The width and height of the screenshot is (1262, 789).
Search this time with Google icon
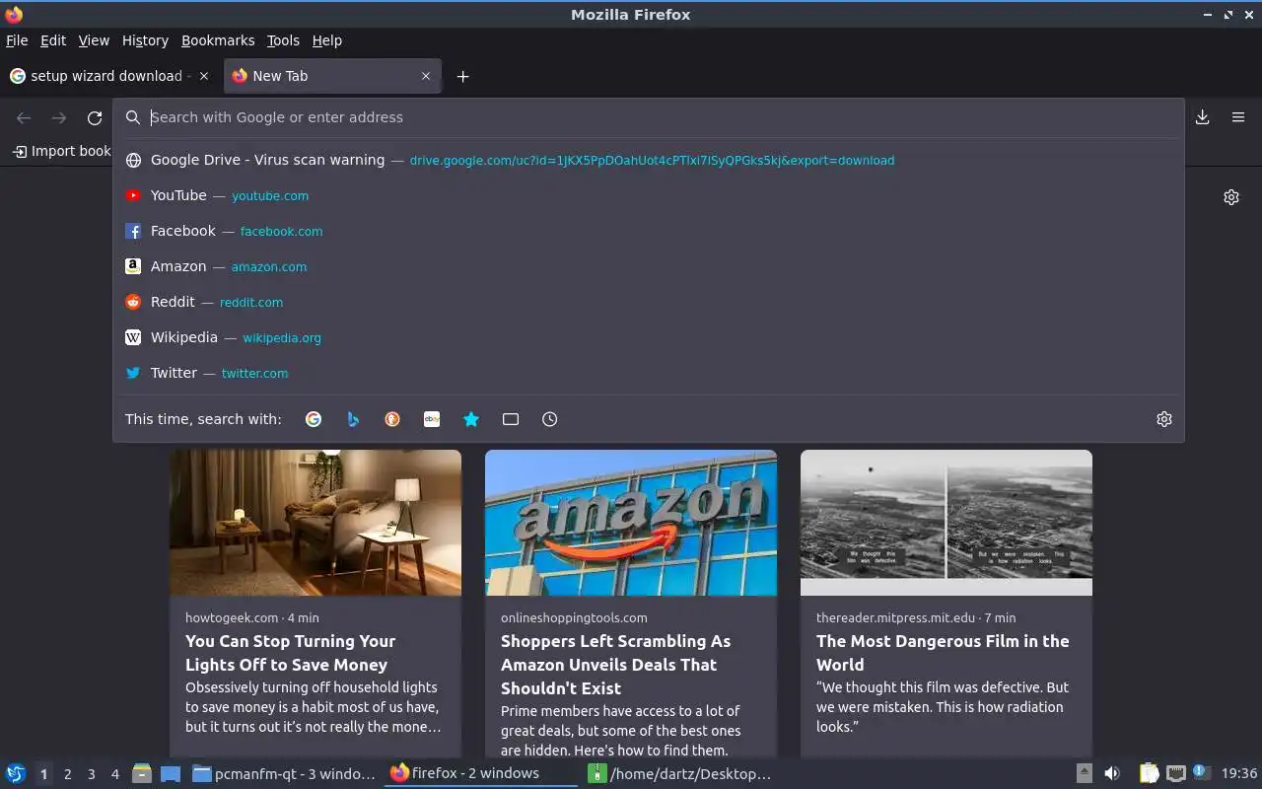tap(314, 419)
